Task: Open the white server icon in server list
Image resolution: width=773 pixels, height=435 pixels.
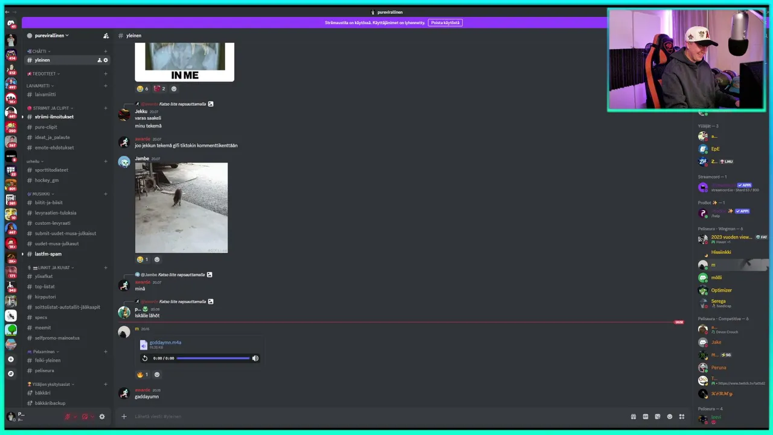Action: (x=11, y=315)
